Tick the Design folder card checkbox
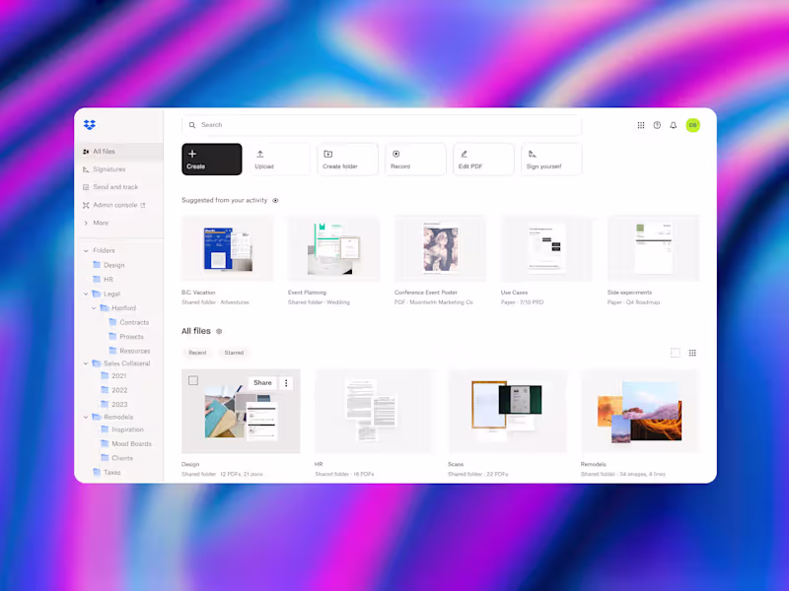Image resolution: width=789 pixels, height=591 pixels. pyautogui.click(x=193, y=380)
